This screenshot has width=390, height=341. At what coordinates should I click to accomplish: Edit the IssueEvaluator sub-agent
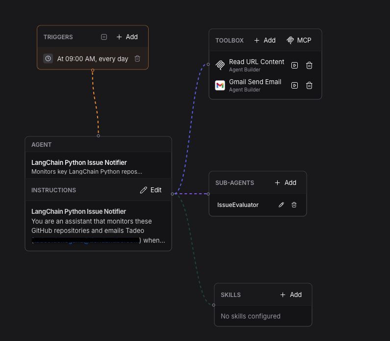click(281, 205)
